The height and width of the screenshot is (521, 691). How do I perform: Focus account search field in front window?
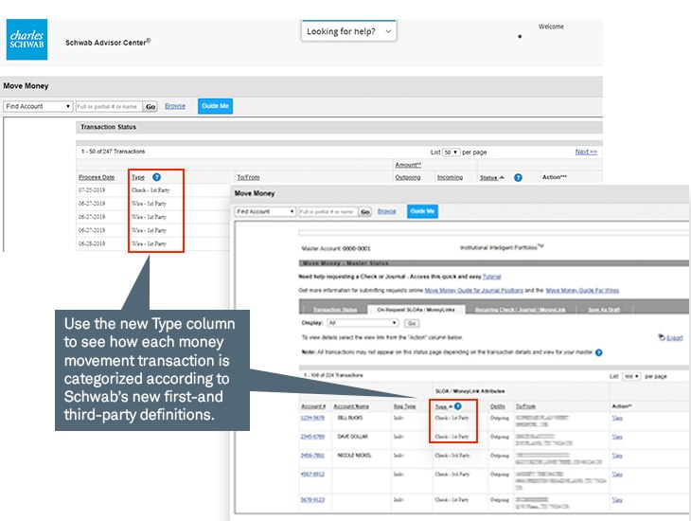[328, 212]
